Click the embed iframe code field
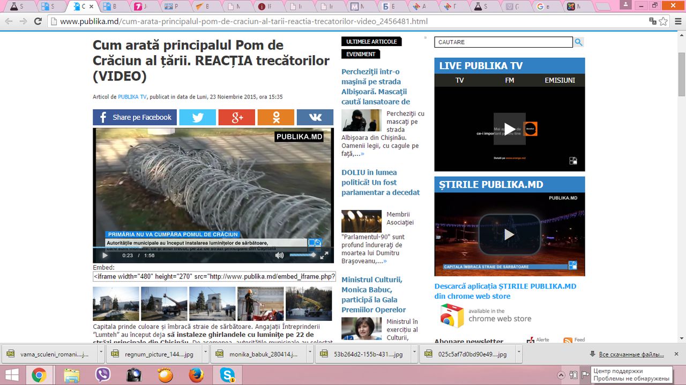Image resolution: width=686 pixels, height=385 pixels. (x=214, y=277)
